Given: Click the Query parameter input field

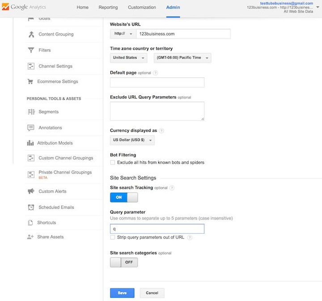Looking at the screenshot, I should [x=157, y=229].
